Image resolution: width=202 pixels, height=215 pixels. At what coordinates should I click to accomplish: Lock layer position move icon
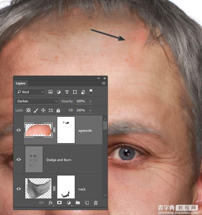point(43,110)
